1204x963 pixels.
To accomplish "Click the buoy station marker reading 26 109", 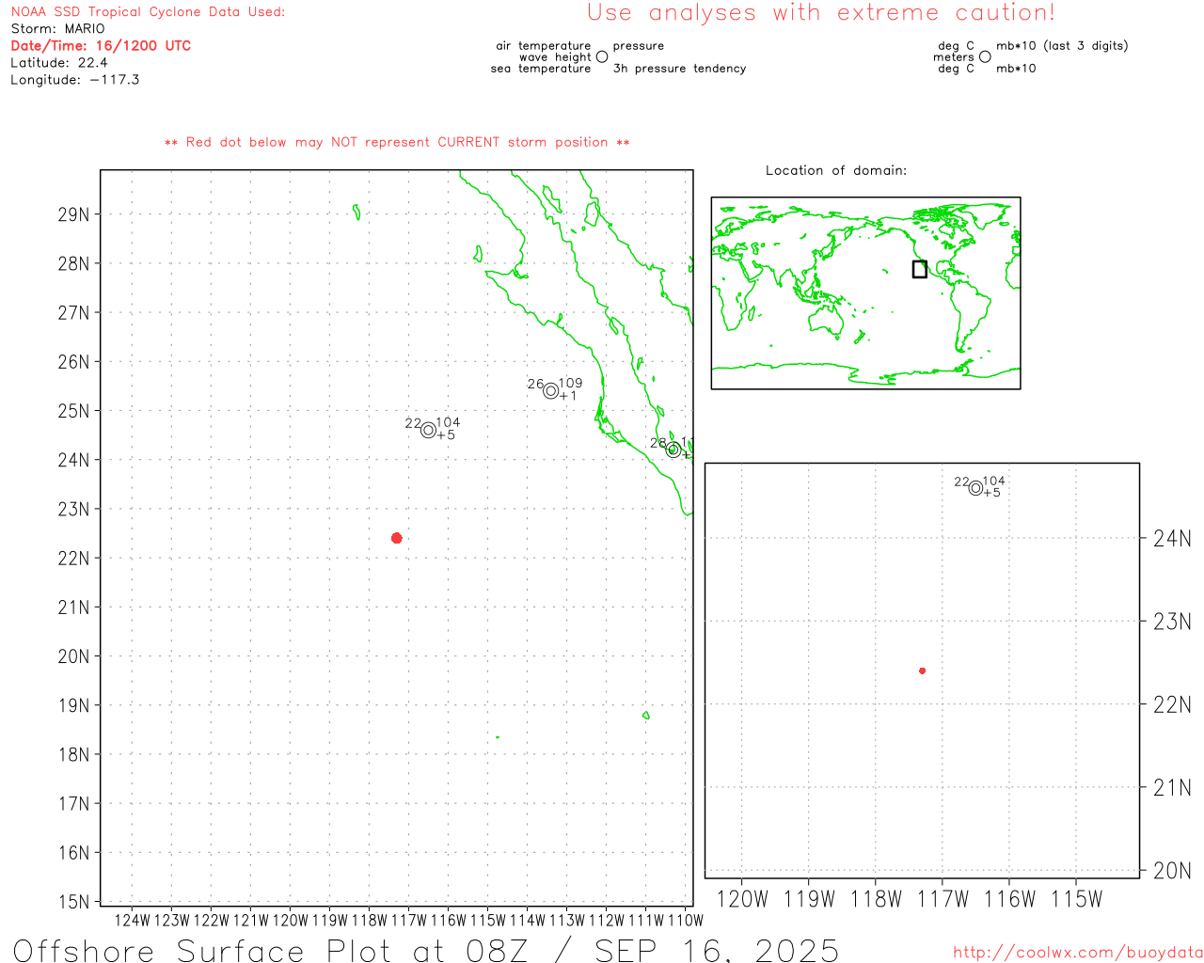I will 551,391.
